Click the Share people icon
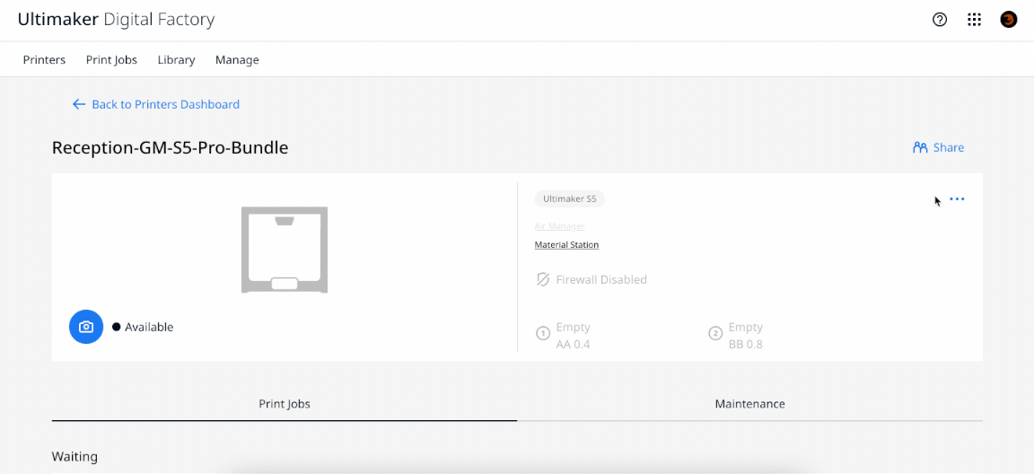Screen dimensions: 1034x474 click(920, 147)
